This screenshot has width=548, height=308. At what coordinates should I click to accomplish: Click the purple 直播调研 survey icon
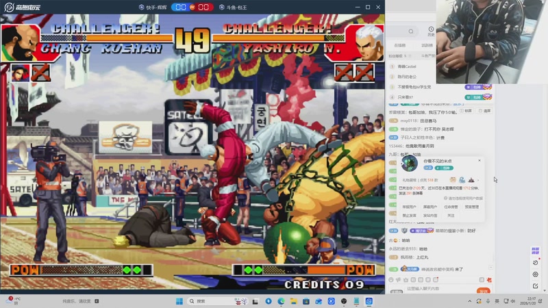(535, 251)
